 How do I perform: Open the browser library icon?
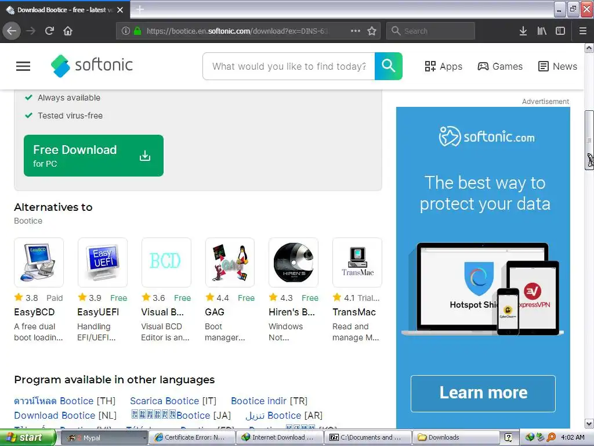tap(542, 31)
